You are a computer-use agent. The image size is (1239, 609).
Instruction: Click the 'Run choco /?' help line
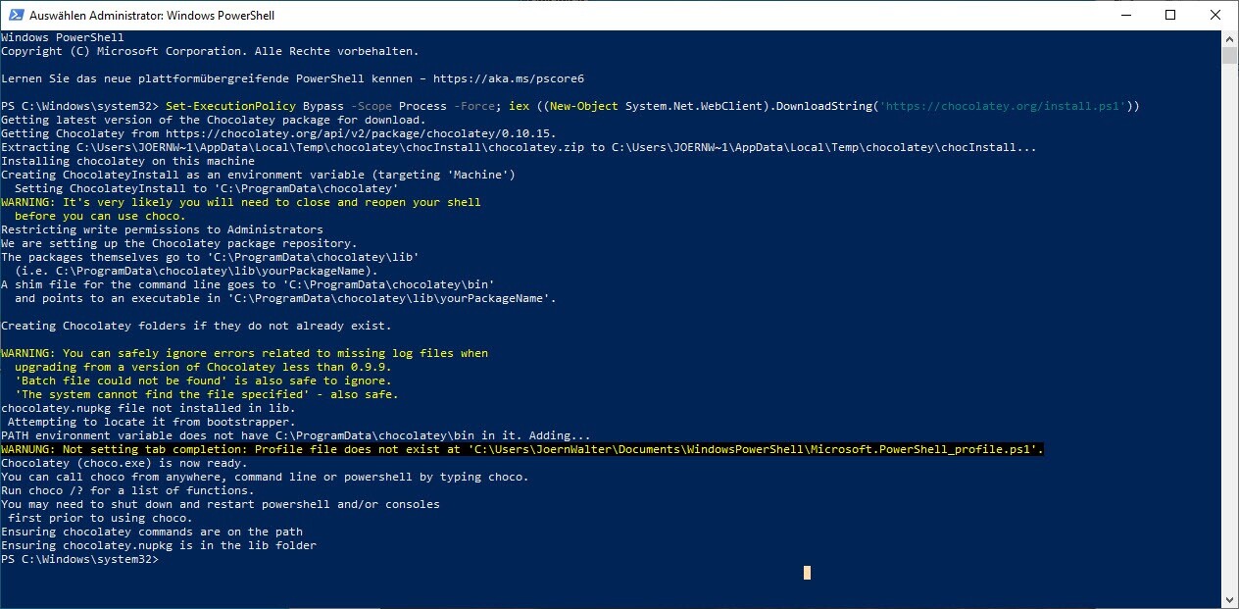click(x=127, y=490)
